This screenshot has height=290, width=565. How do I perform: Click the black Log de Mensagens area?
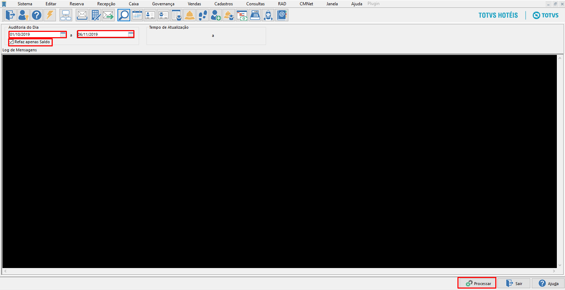pyautogui.click(x=279, y=161)
